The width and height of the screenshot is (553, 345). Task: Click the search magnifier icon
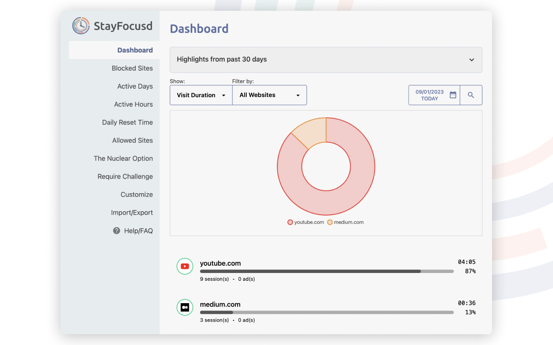(x=471, y=95)
